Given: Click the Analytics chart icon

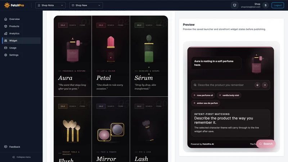Looking at the screenshot, I should pos(6,33).
